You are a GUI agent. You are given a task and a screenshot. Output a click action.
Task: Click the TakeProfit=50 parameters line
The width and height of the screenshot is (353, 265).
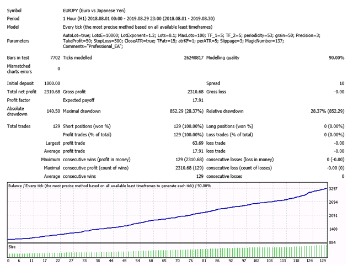pos(173,41)
